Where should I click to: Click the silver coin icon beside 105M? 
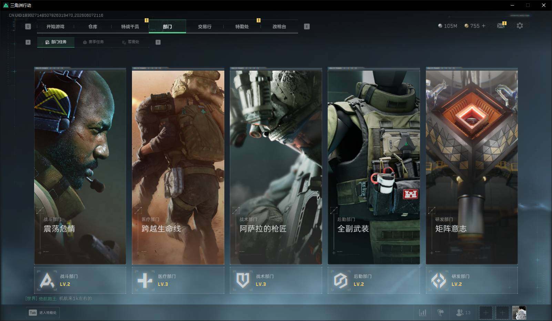pyautogui.click(x=440, y=26)
